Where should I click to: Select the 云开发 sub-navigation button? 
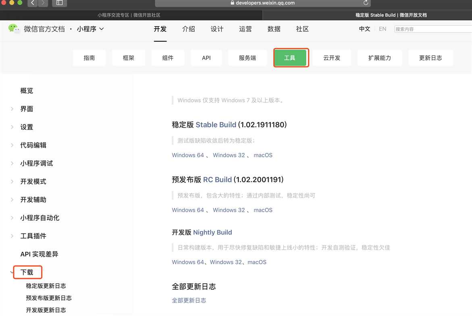pos(332,58)
